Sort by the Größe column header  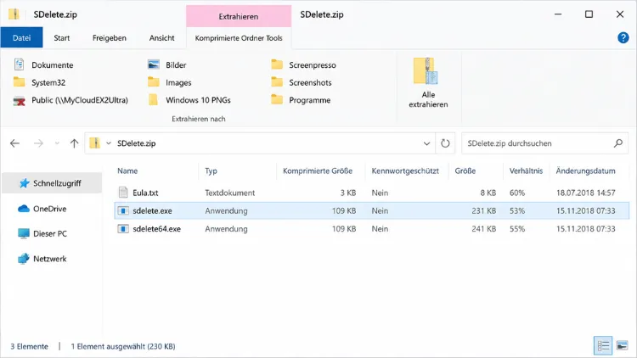465,171
